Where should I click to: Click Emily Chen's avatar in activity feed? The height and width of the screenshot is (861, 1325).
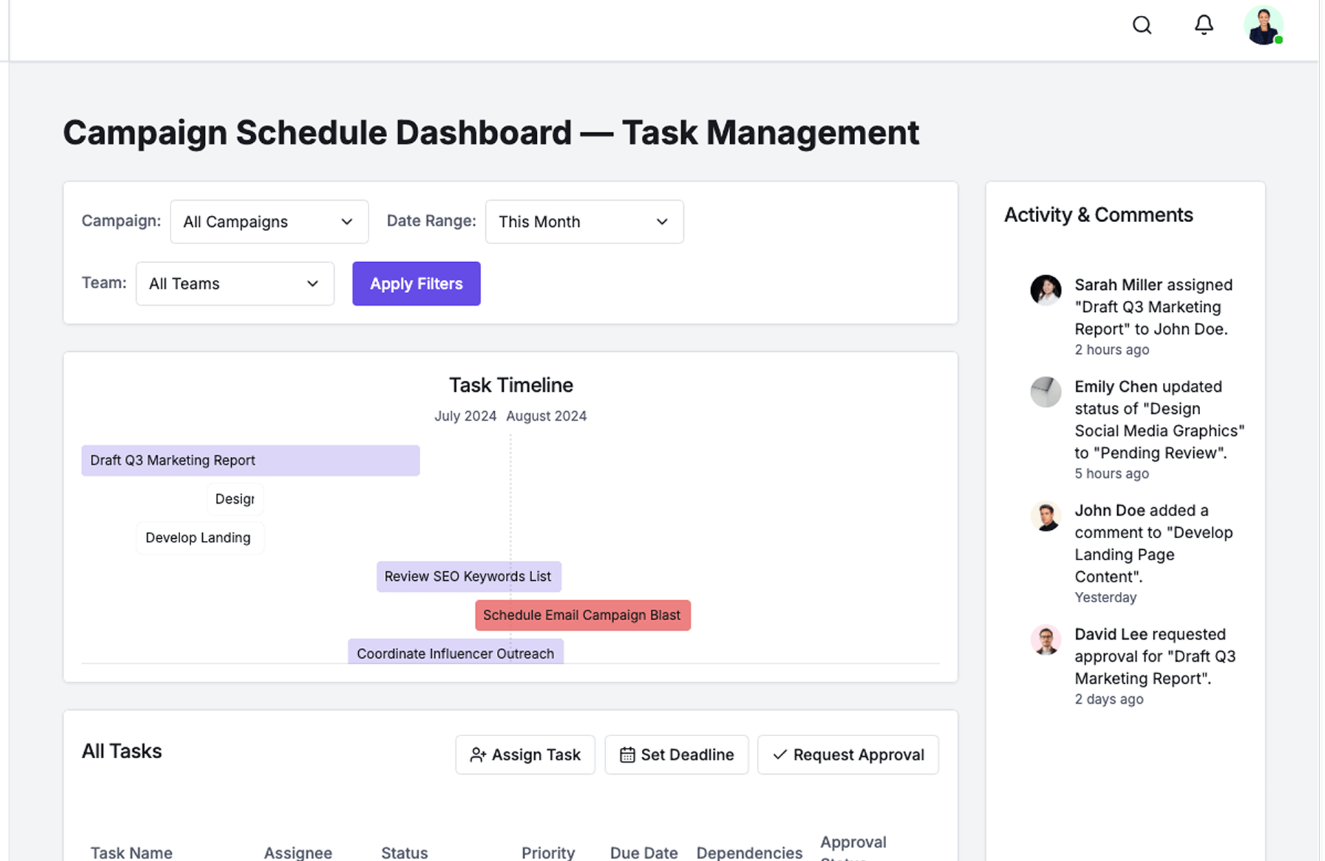click(x=1046, y=392)
